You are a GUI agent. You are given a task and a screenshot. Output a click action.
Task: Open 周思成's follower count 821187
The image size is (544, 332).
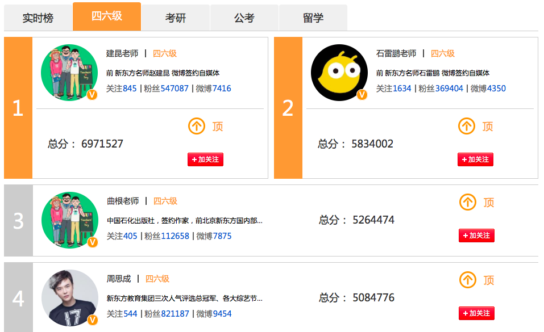[x=175, y=314]
